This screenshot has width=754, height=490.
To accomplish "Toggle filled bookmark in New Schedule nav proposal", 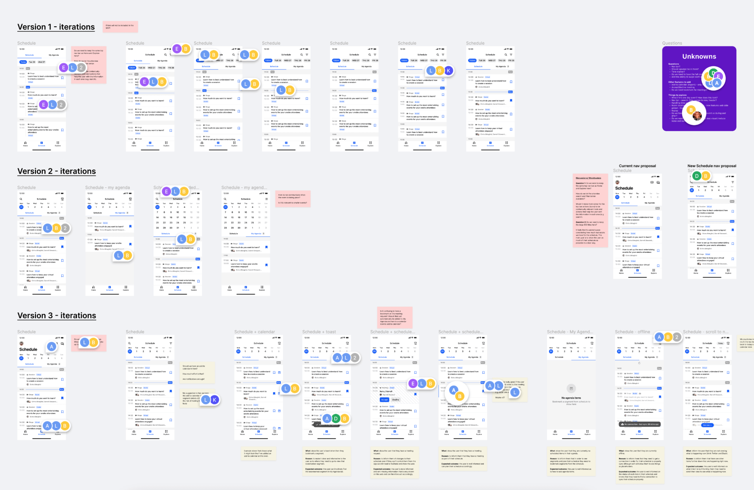I will coord(733,230).
